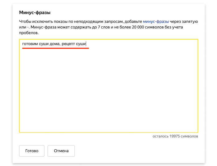
Task: Click the Минус-фразы dialog heading
Action: (35, 13)
